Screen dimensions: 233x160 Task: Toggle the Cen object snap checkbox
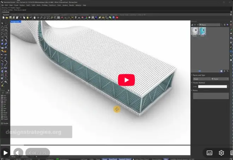click(2, 104)
